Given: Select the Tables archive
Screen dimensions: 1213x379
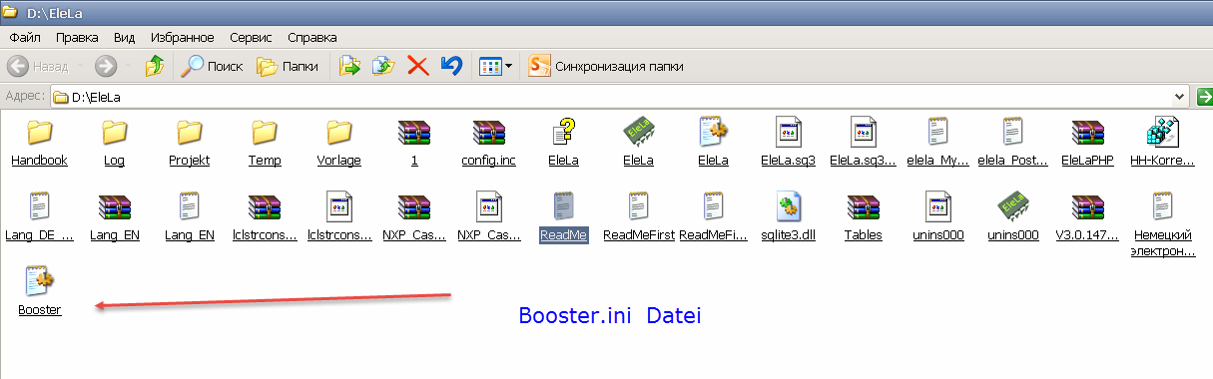Looking at the screenshot, I should click(x=864, y=217).
